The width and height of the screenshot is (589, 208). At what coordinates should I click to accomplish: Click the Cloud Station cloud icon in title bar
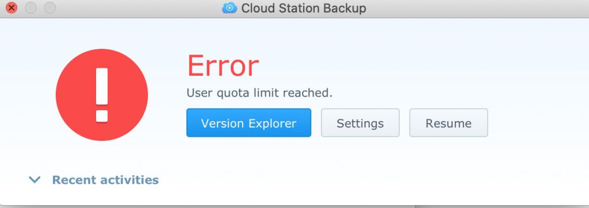pos(230,7)
